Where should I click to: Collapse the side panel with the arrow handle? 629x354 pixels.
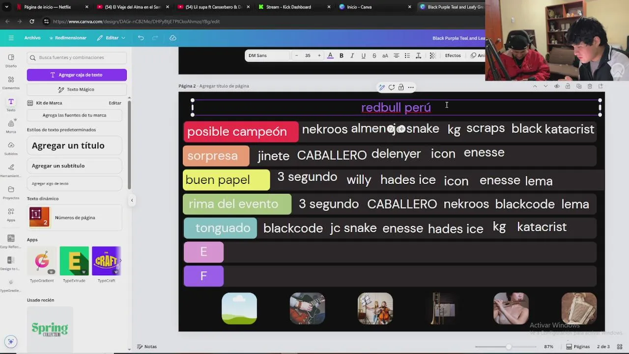point(132,200)
